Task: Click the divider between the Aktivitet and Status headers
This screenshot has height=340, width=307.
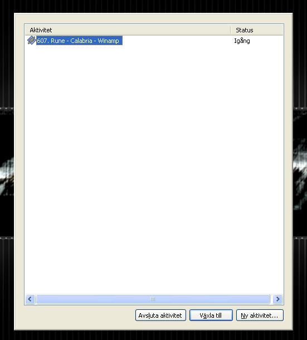Action: (231, 30)
